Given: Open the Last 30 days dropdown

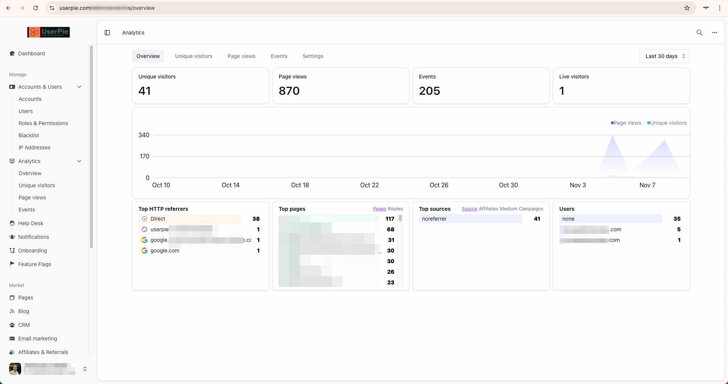Looking at the screenshot, I should click(x=664, y=56).
